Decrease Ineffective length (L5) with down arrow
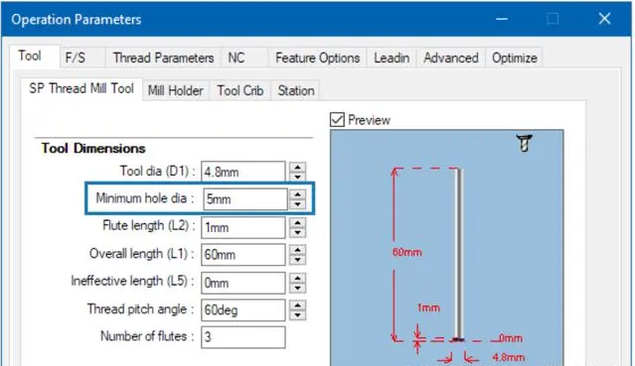 pos(298,288)
